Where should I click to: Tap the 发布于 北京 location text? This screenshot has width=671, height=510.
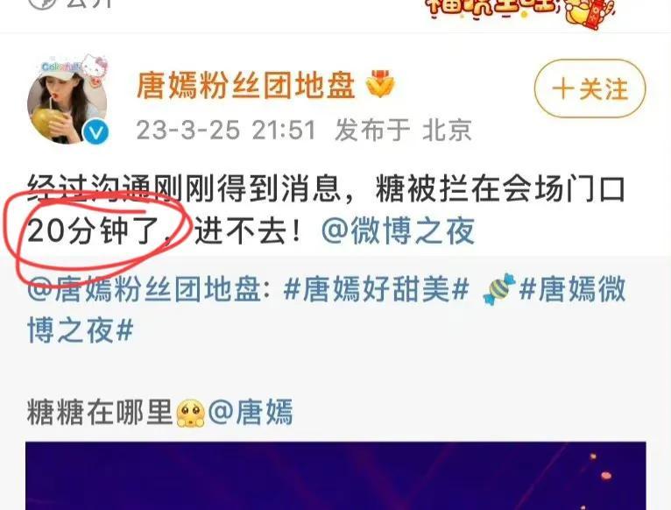pos(403,131)
